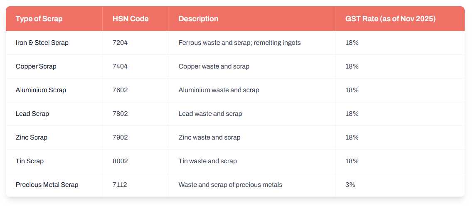Viewport: 473px width, 211px height.
Task: Click HSN code 7204
Action: 120,43
